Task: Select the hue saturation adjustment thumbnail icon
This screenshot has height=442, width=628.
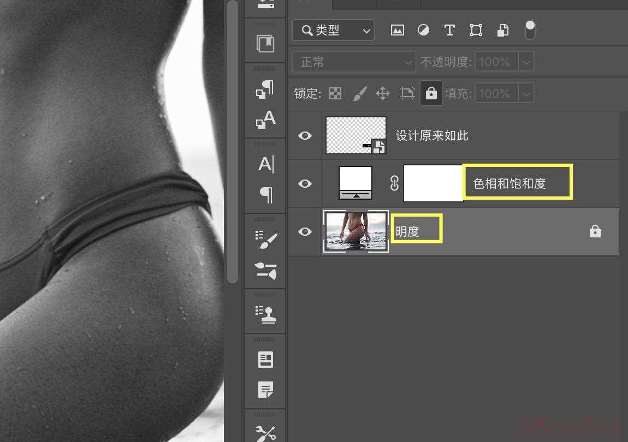Action: click(x=356, y=183)
